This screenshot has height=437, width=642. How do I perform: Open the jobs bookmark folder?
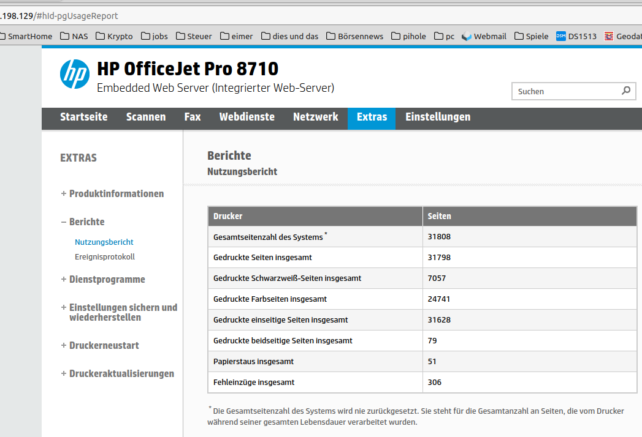155,36
